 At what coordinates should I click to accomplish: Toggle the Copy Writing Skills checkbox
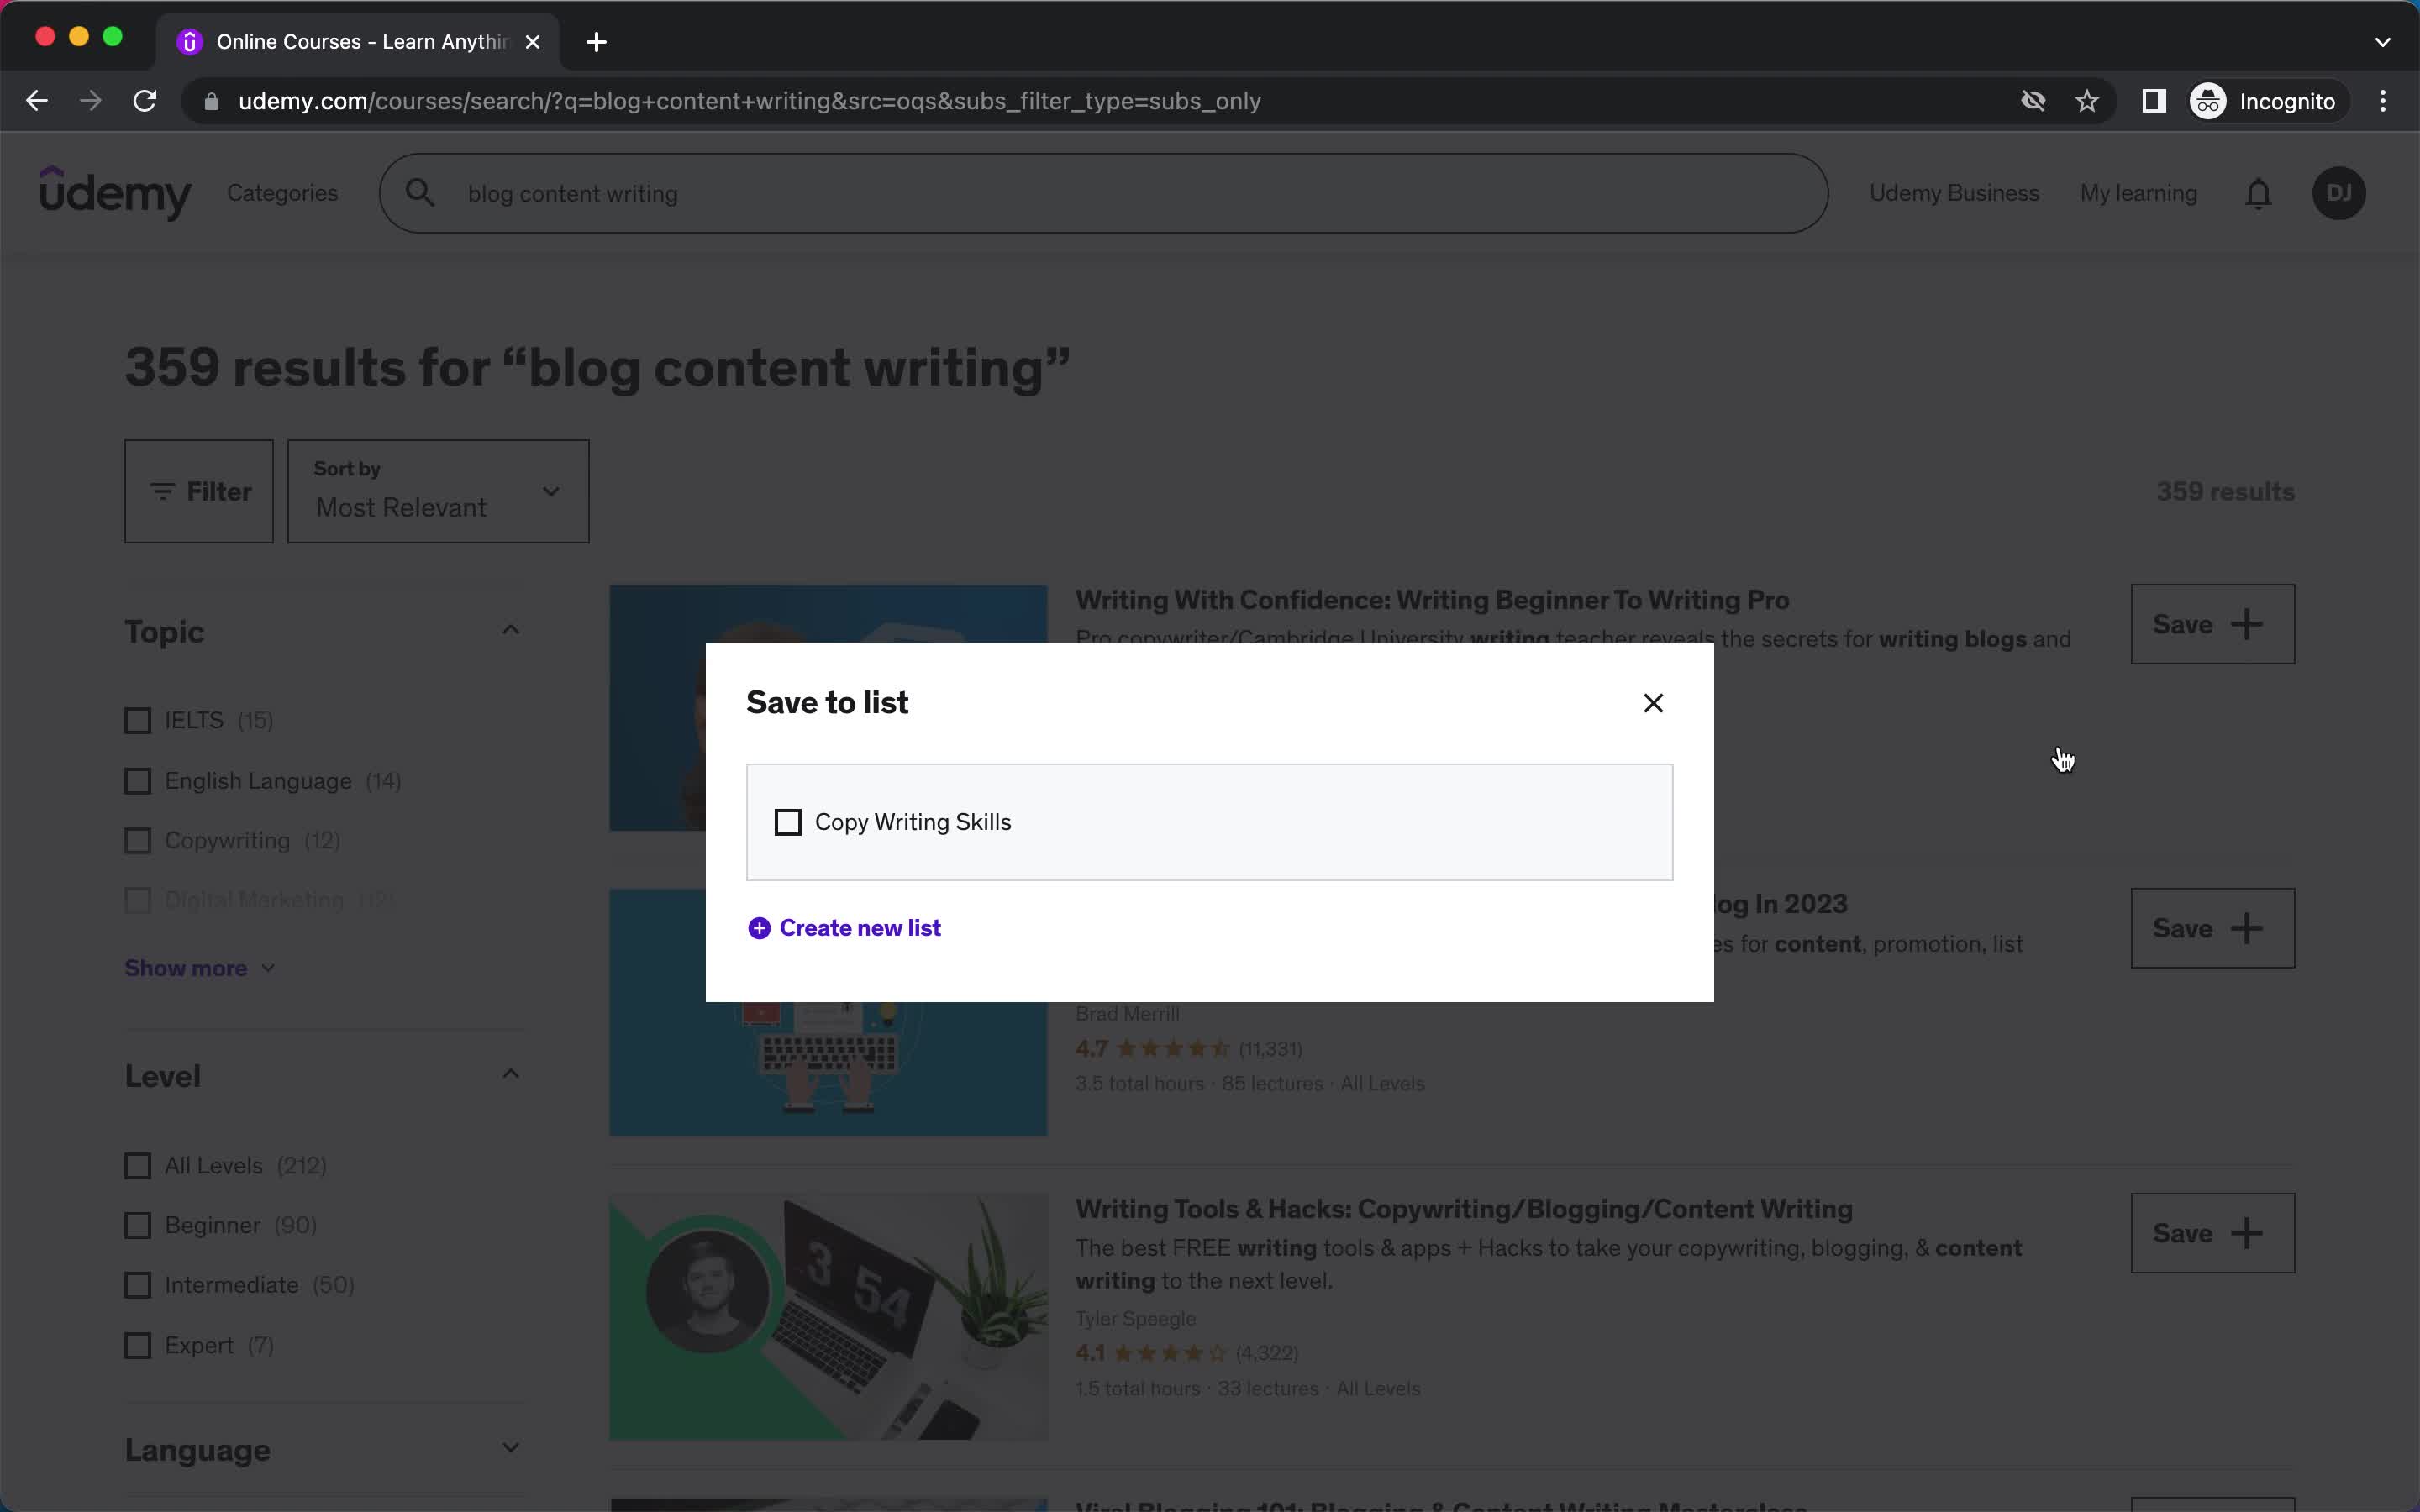pyautogui.click(x=787, y=821)
